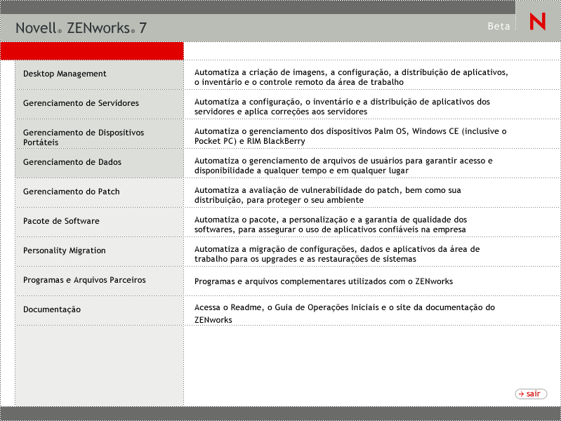
Task: Click description 'Acessa o Readme, o Guia'
Action: [345, 314]
